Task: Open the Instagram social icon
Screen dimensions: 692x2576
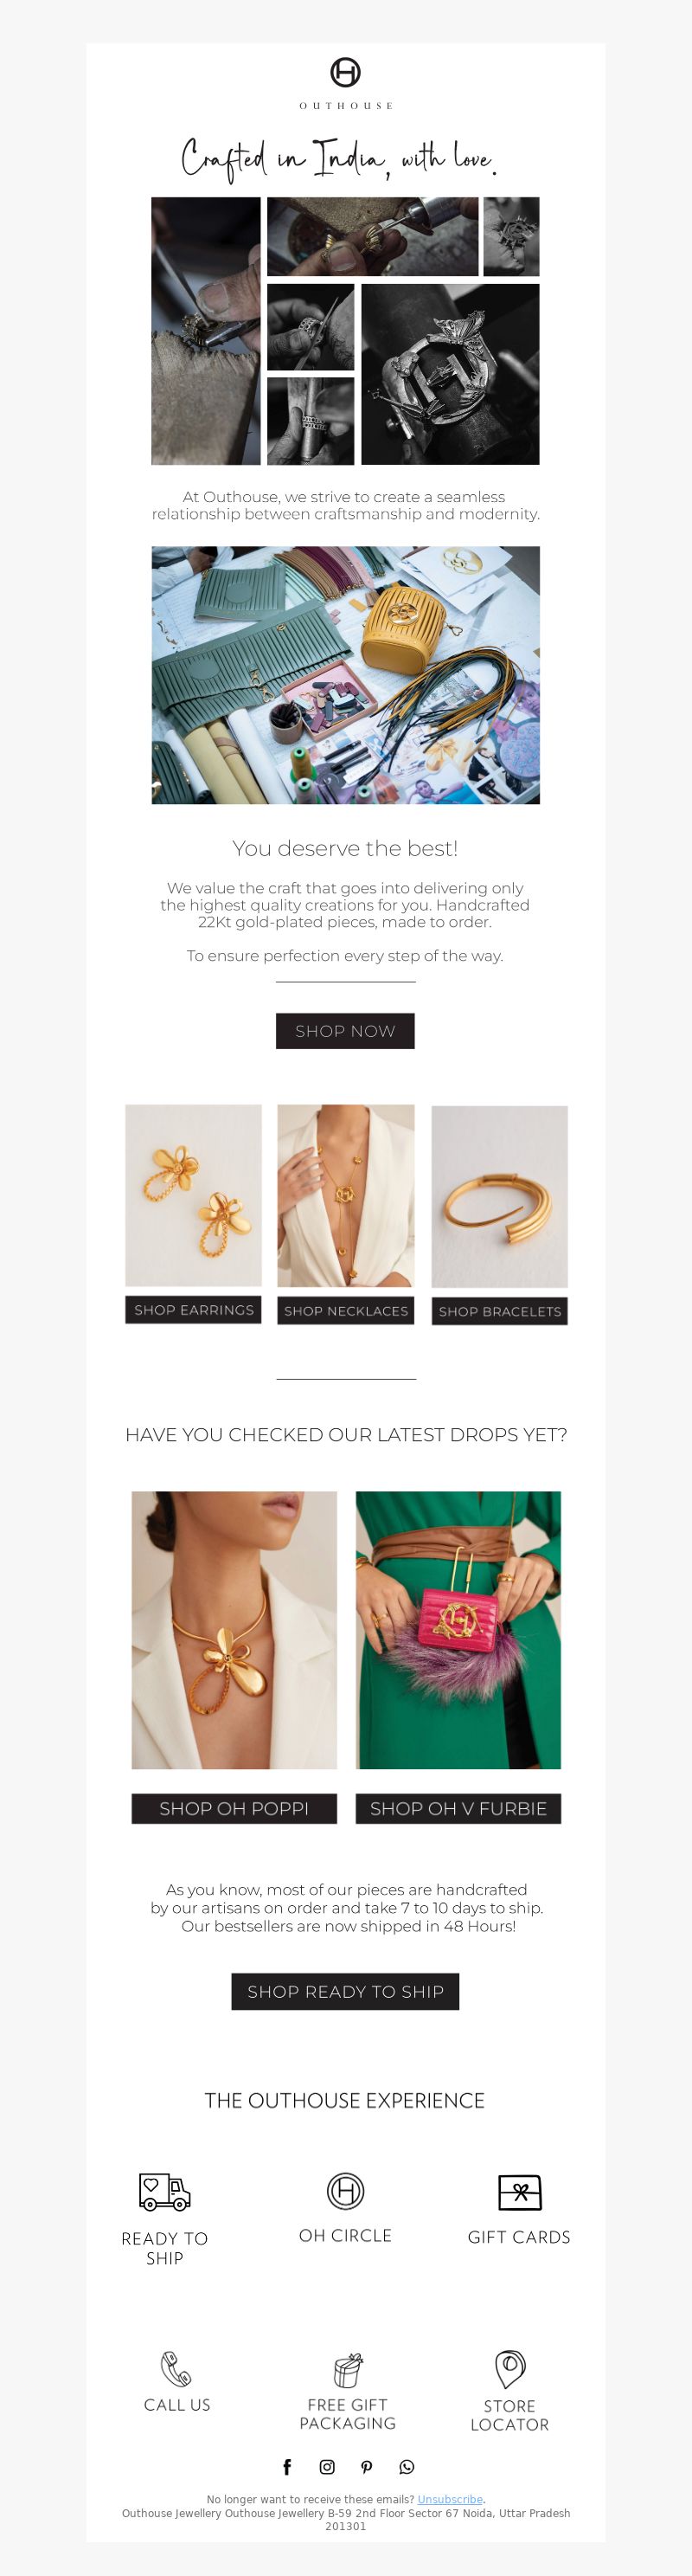Action: pyautogui.click(x=327, y=2467)
